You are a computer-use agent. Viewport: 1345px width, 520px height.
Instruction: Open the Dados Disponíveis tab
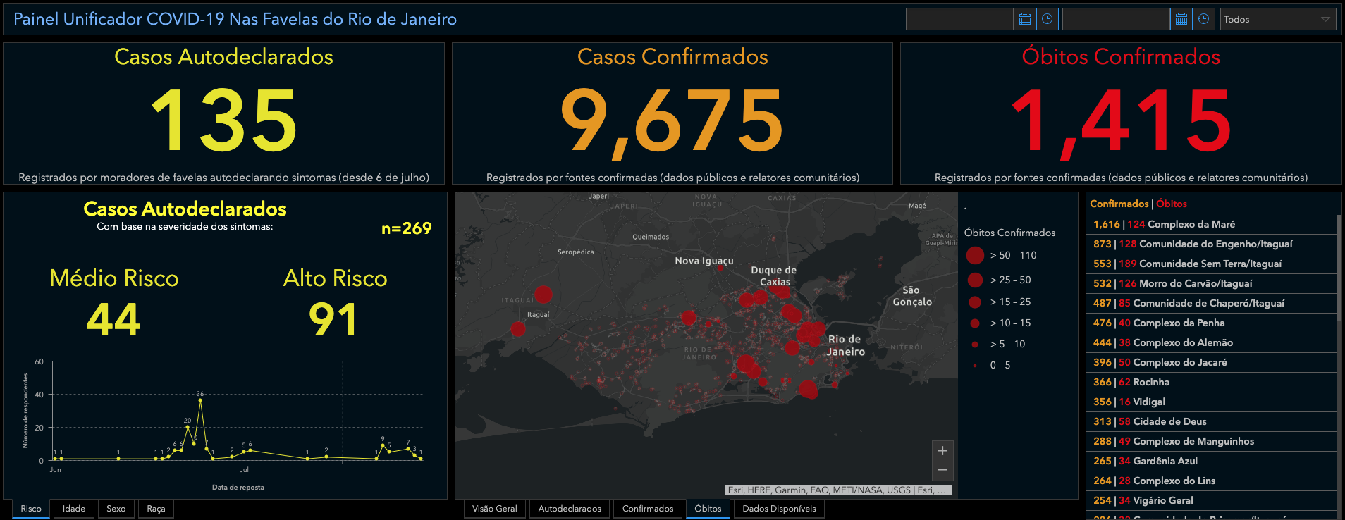[779, 509]
